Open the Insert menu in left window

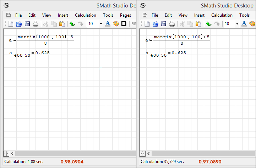point(63,15)
